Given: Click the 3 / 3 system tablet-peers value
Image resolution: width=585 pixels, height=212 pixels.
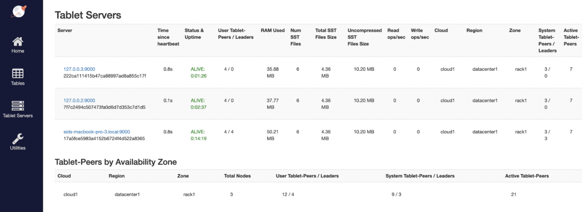Looking at the screenshot, I should click(x=547, y=135).
